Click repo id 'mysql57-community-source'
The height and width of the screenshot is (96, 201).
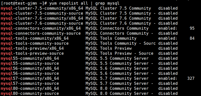(30, 83)
